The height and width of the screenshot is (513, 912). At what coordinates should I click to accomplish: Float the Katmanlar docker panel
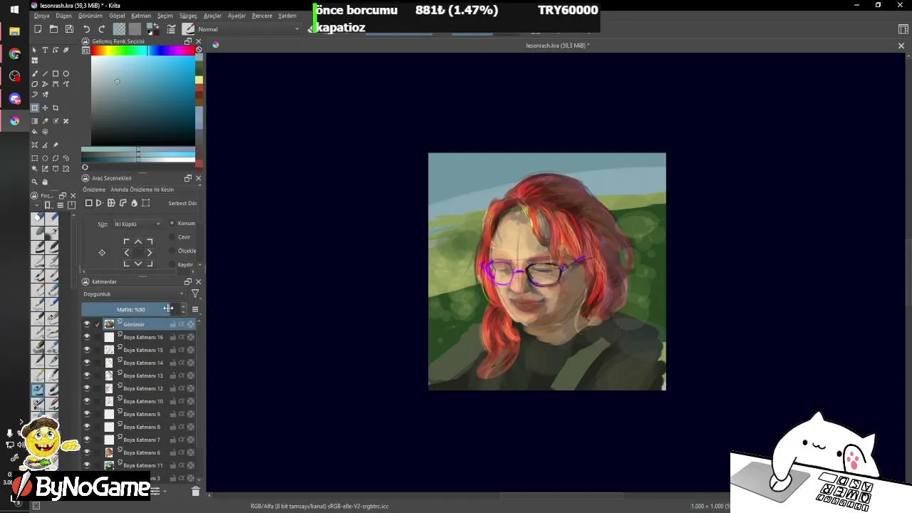coord(188,281)
